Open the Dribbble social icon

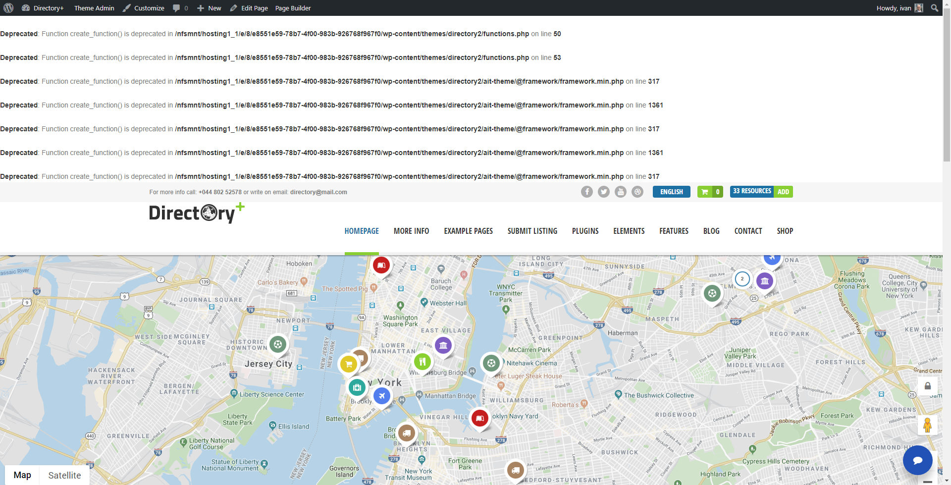click(637, 192)
